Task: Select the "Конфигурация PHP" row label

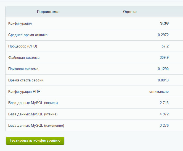Action: pyautogui.click(x=24, y=92)
